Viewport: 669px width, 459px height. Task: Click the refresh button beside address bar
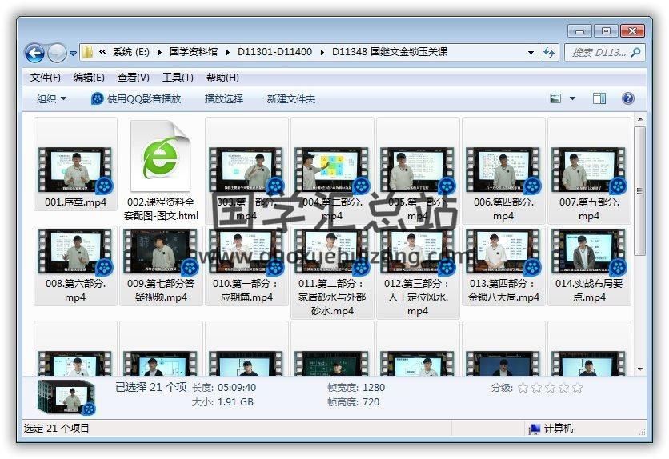pos(549,52)
